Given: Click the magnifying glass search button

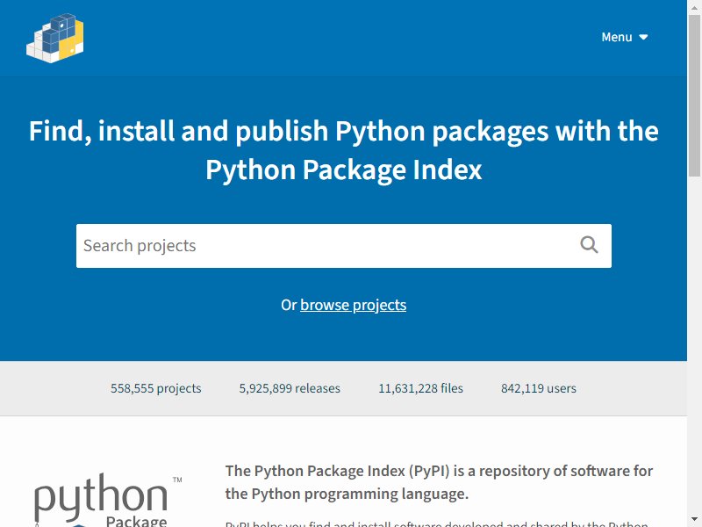Looking at the screenshot, I should pyautogui.click(x=589, y=246).
